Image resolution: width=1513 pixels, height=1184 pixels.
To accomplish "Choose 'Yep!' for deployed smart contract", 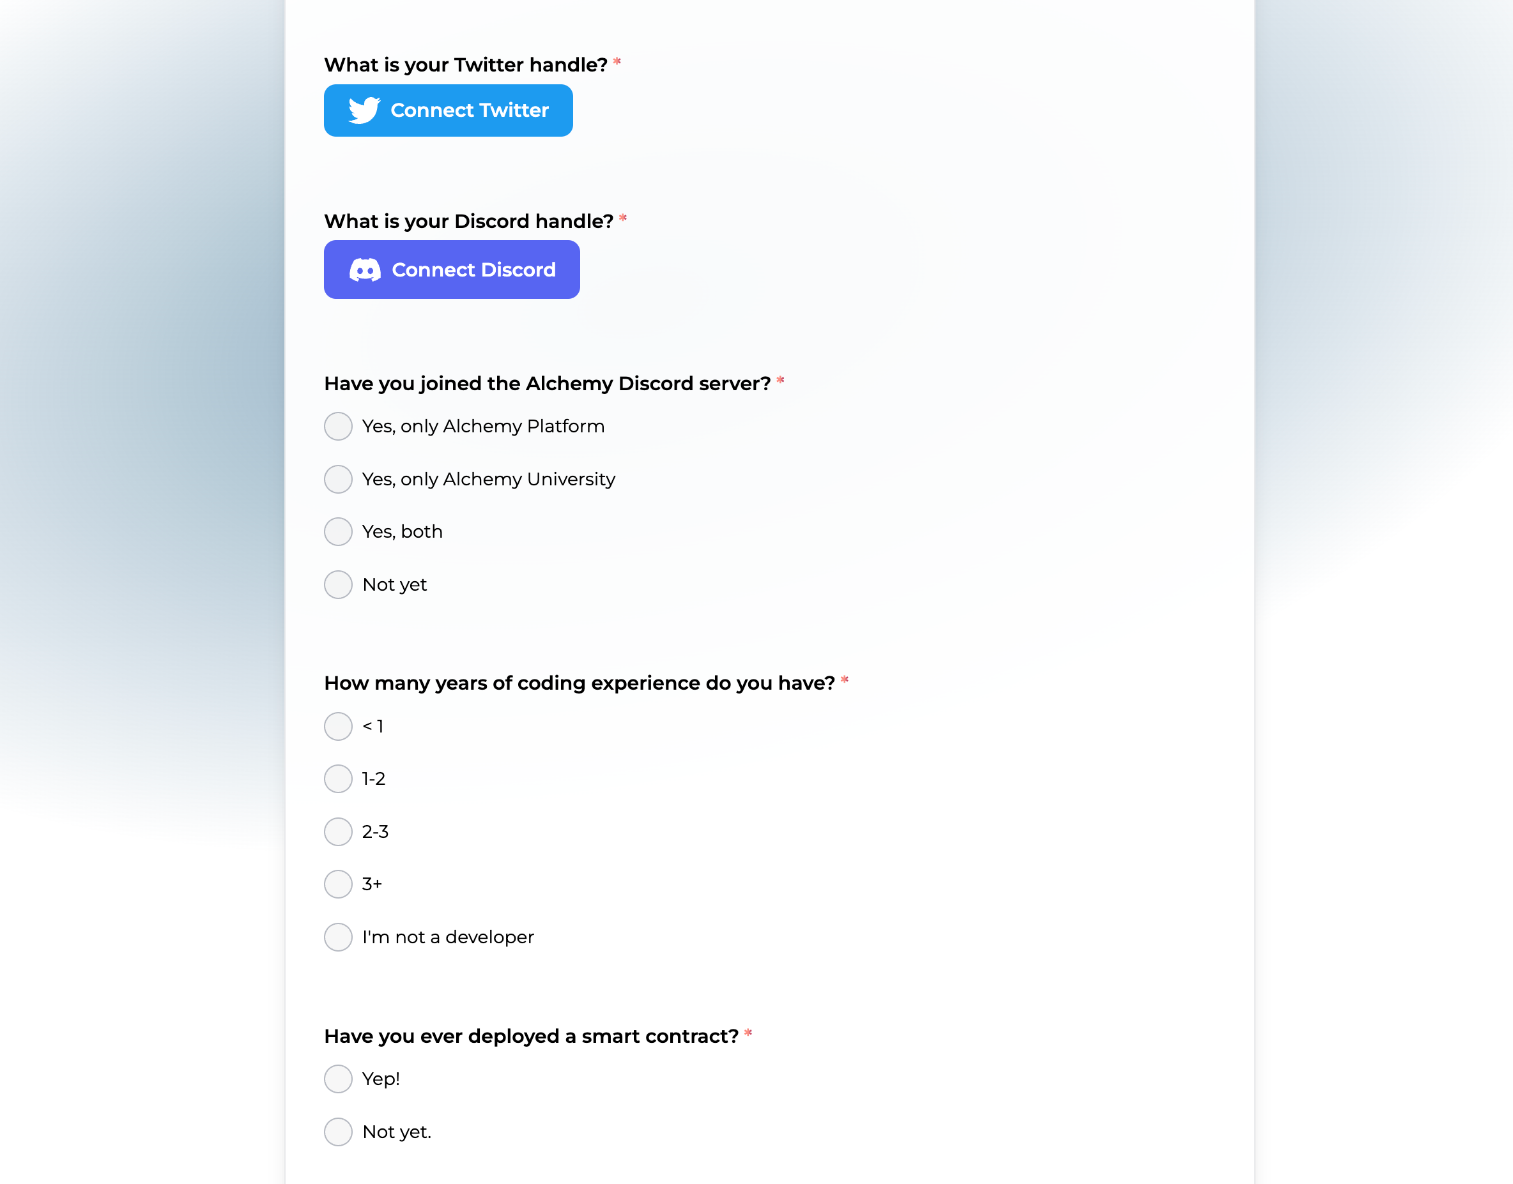I will pyautogui.click(x=339, y=1079).
